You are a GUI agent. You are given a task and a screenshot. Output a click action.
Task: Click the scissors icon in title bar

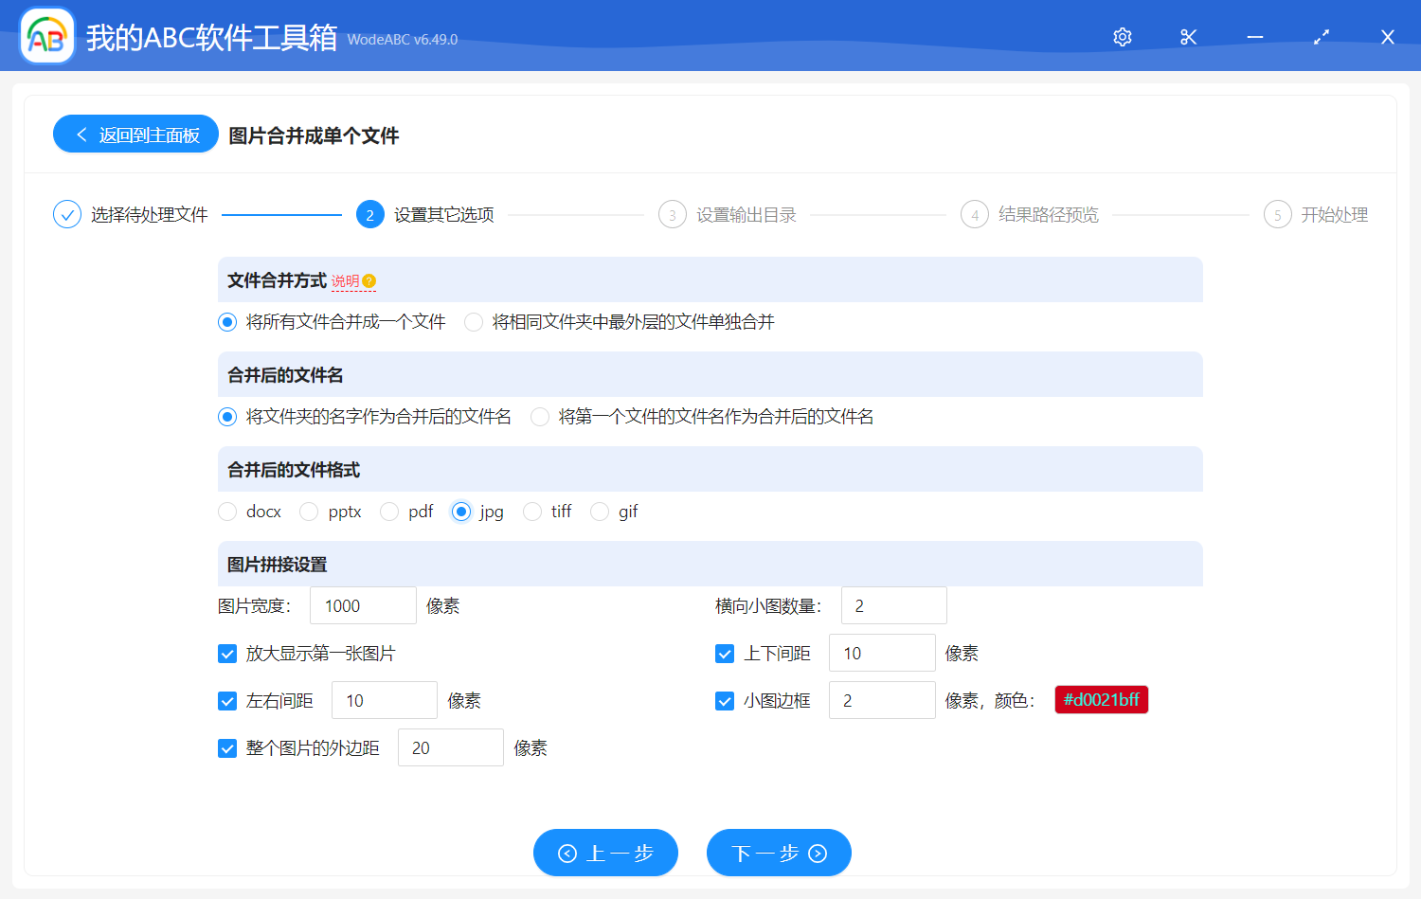pos(1189,37)
